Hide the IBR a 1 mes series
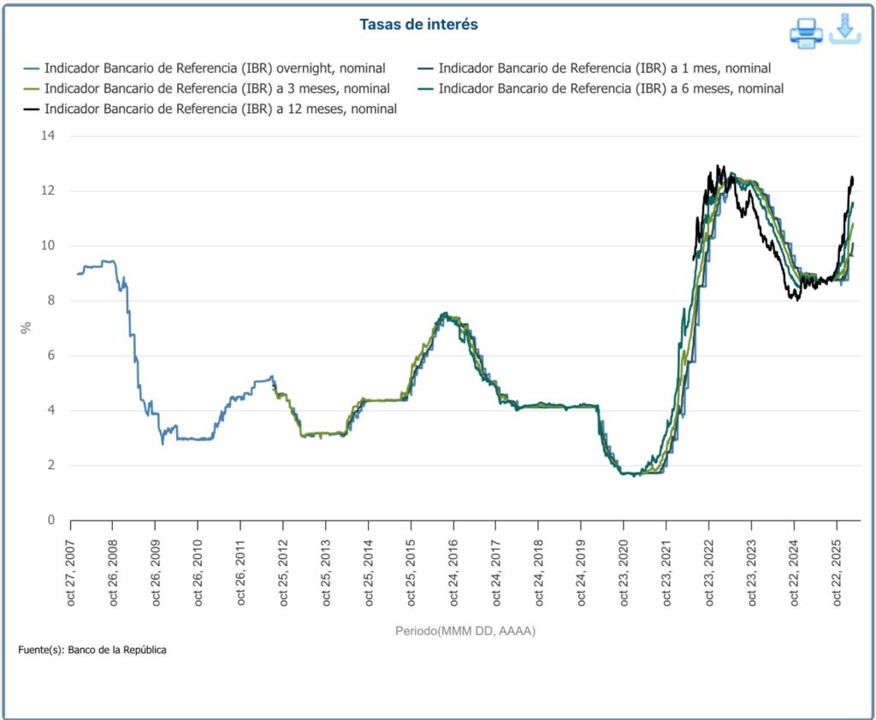This screenshot has height=720, width=876. pyautogui.click(x=604, y=68)
